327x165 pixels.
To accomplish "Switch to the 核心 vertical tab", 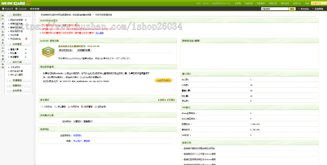I will tap(3, 17).
